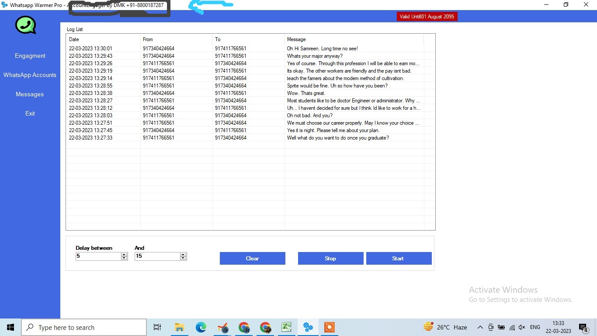Viewport: 597px width, 336px height.
Task: Click the taskbar 'Type here to search' box
Action: pyautogui.click(x=84, y=327)
